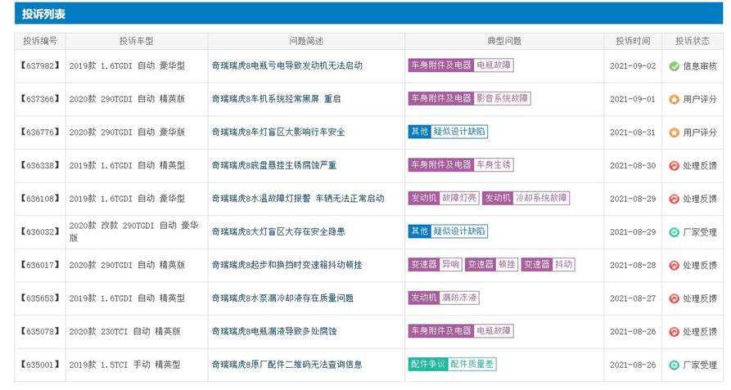Click red feedback icon for complaint 635078

[674, 332]
